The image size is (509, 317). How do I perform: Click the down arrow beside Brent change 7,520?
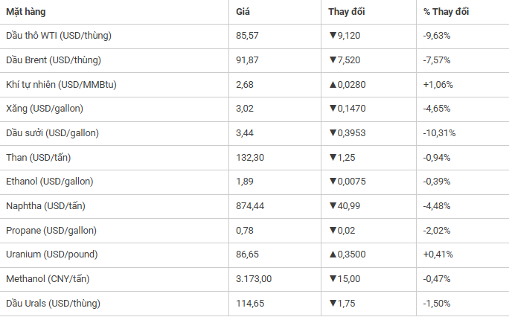[333, 60]
